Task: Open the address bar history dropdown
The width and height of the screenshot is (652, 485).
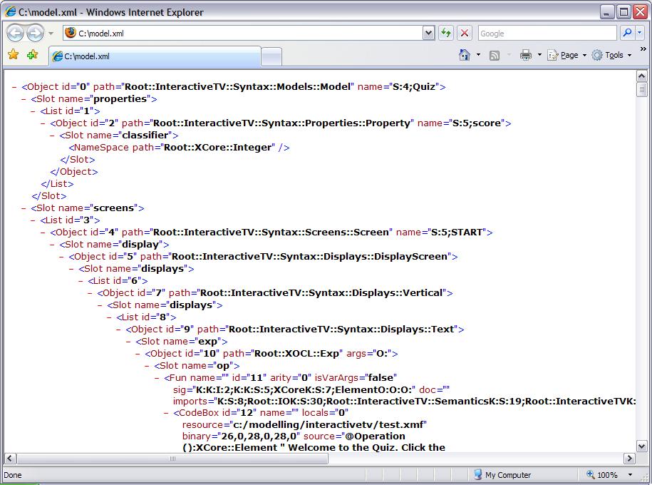Action: (x=429, y=33)
